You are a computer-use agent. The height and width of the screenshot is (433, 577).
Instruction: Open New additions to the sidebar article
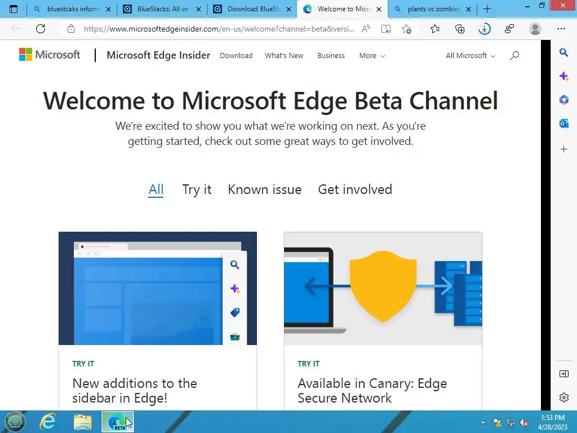[x=135, y=391]
